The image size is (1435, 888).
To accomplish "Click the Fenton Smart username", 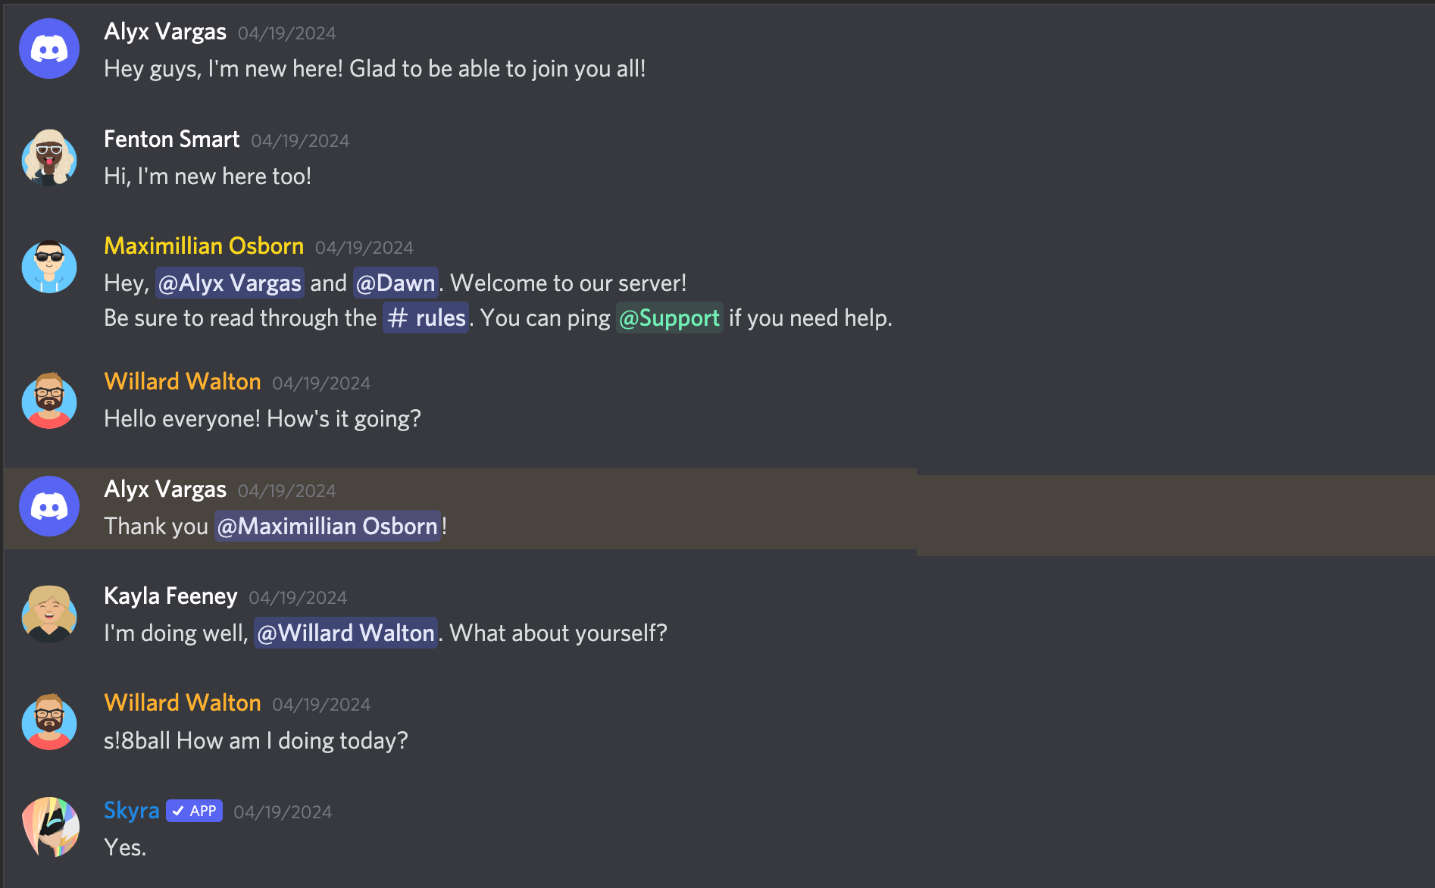I will pos(171,139).
